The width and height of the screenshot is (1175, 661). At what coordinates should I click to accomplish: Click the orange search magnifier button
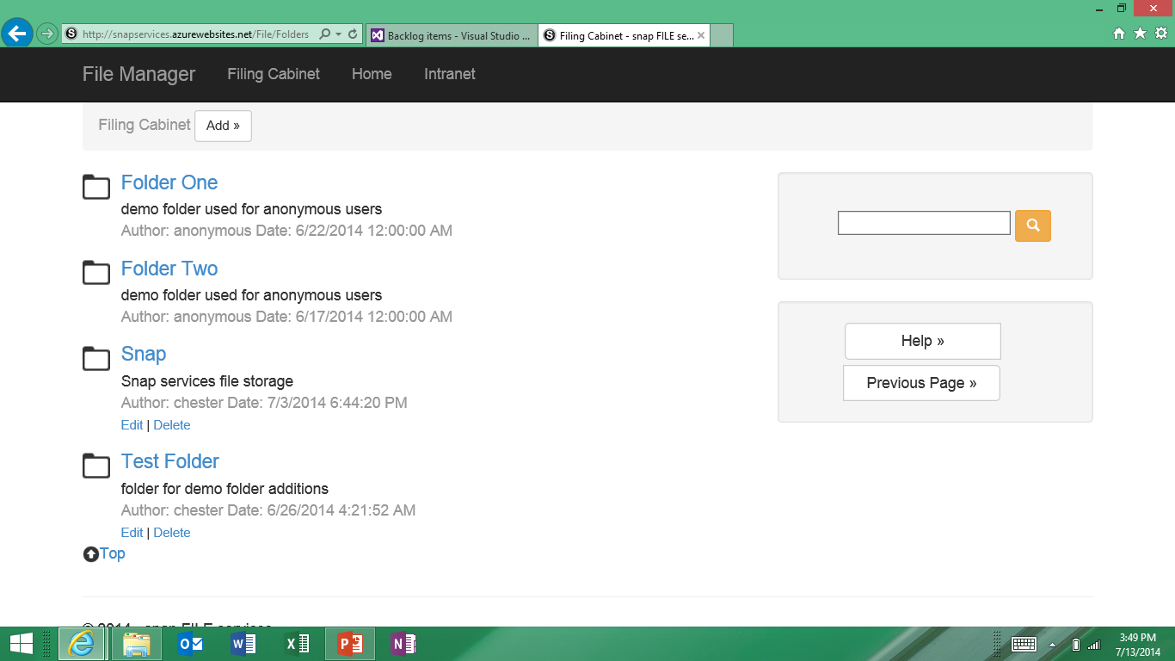pos(1032,225)
